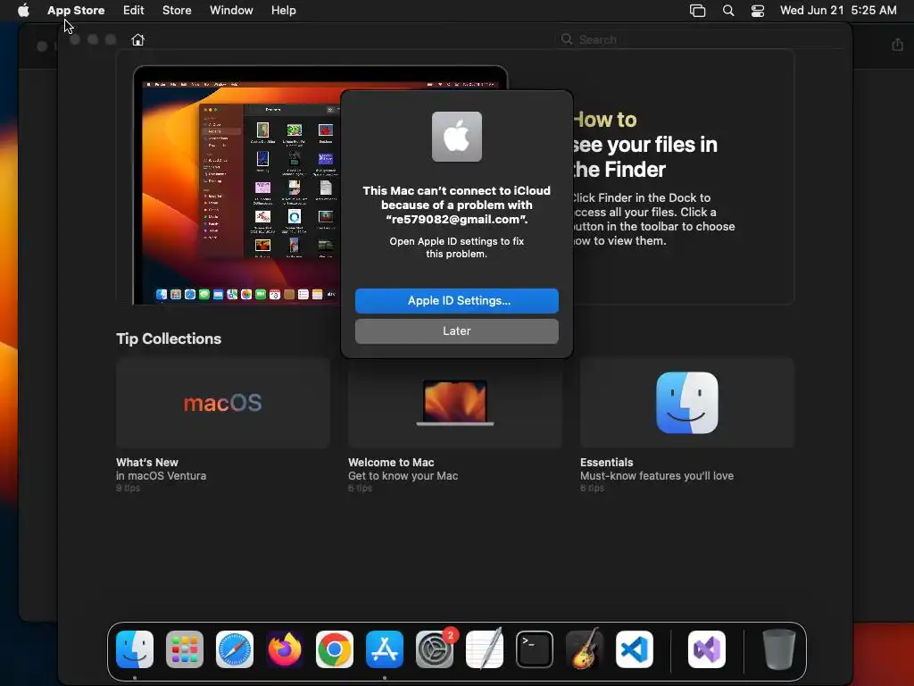Click 'Must-know features you'll love' subtitle

click(656, 475)
